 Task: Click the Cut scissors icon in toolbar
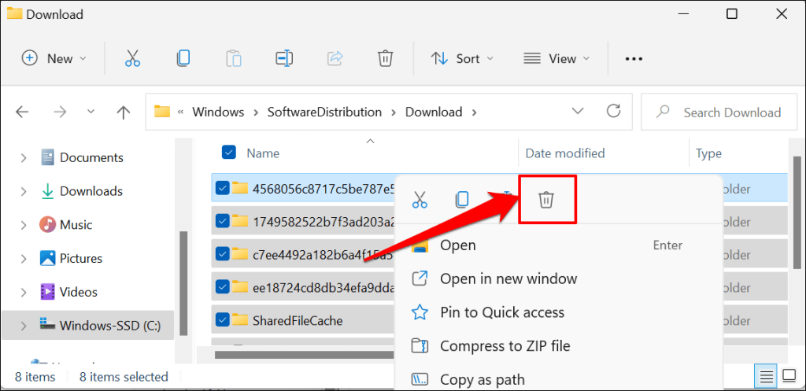(x=132, y=58)
